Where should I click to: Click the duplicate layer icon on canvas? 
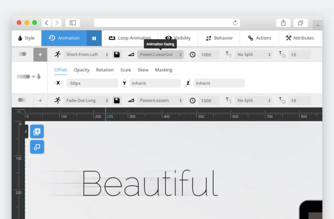click(37, 147)
